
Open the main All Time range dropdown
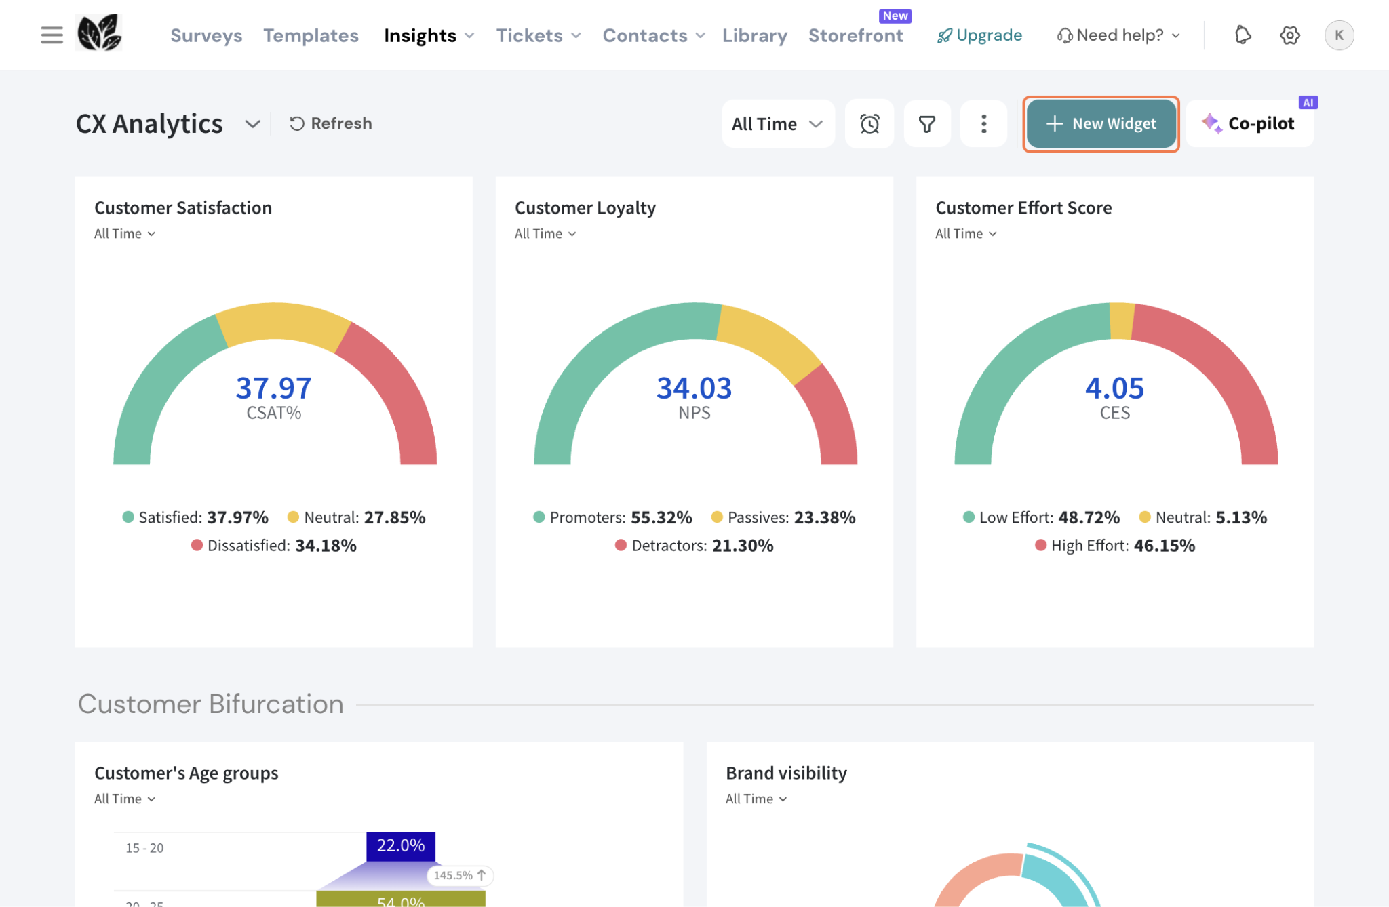pos(777,123)
